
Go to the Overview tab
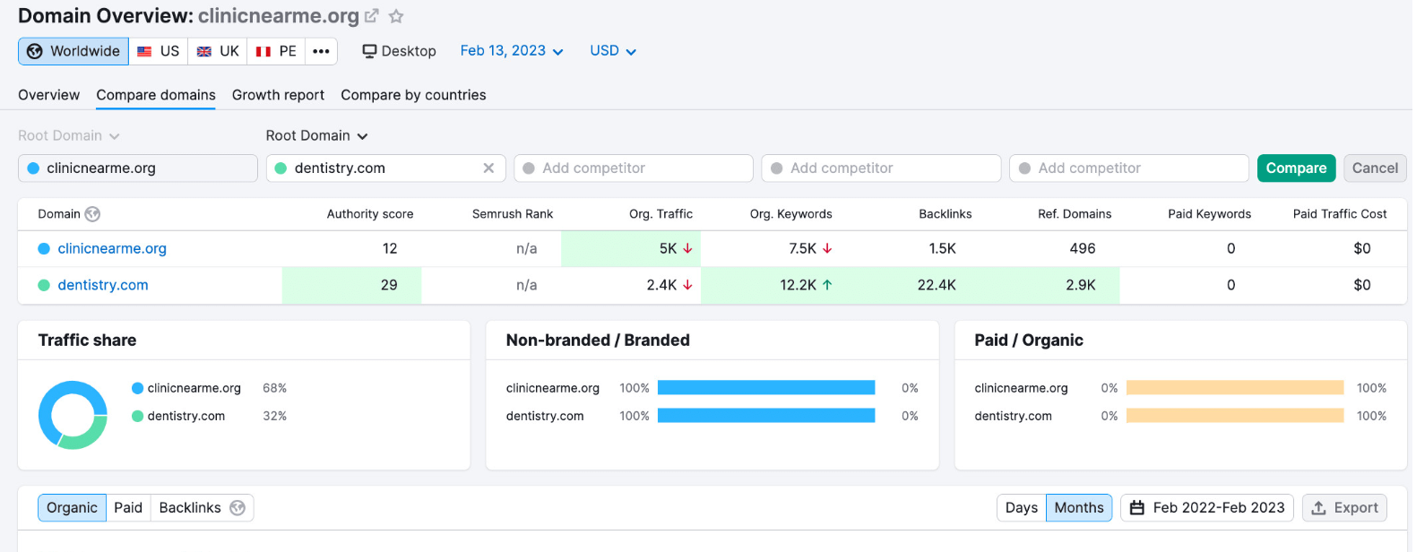pos(48,95)
